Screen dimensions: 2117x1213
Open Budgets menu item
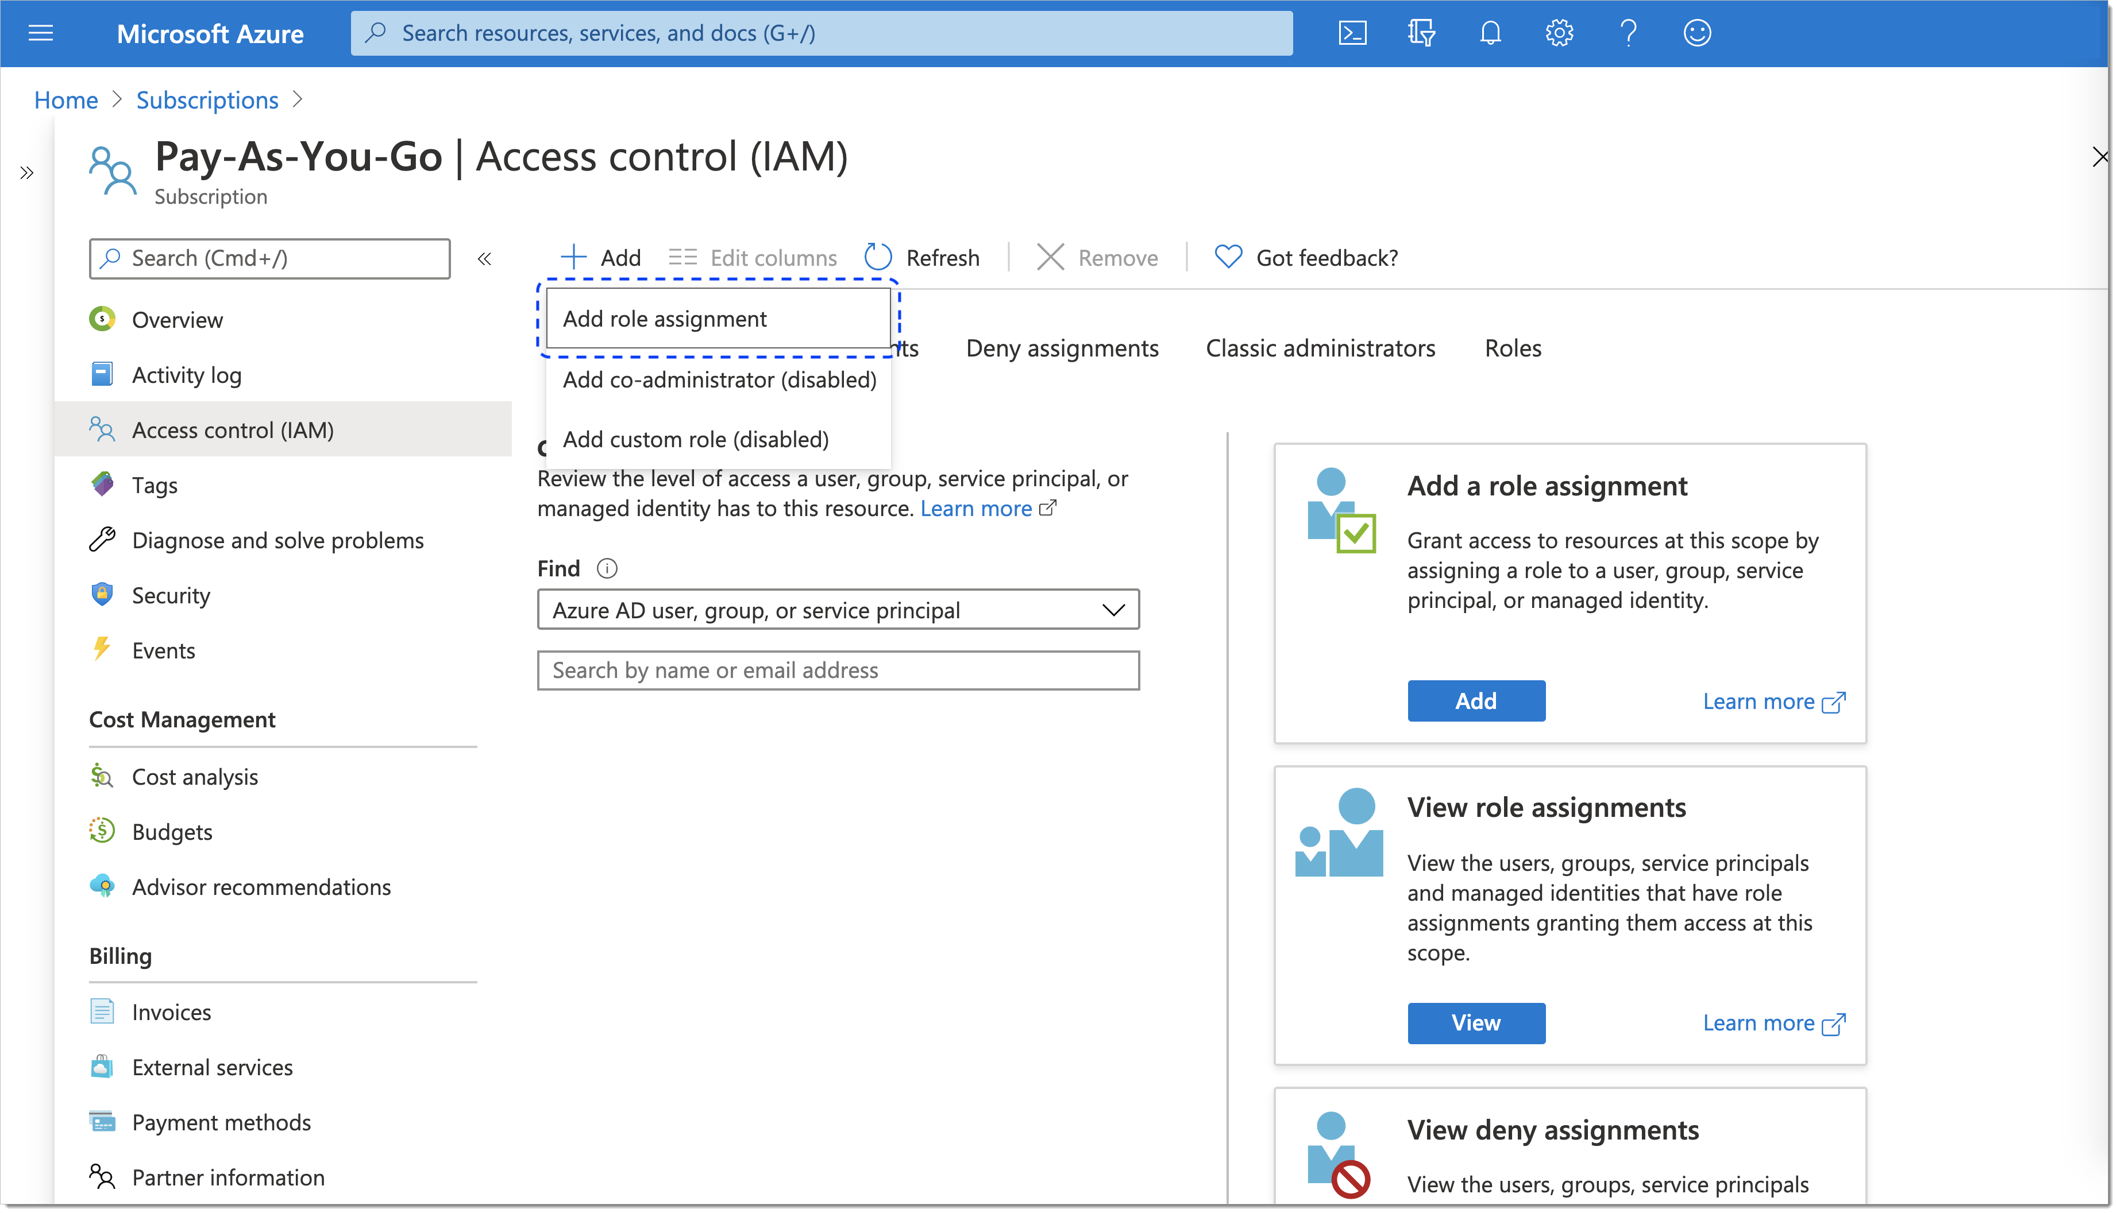tap(283, 831)
